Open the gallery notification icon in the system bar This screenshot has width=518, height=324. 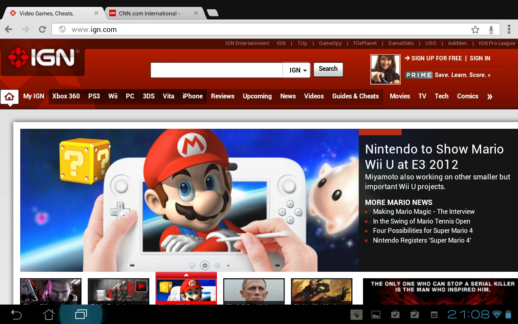point(376,314)
